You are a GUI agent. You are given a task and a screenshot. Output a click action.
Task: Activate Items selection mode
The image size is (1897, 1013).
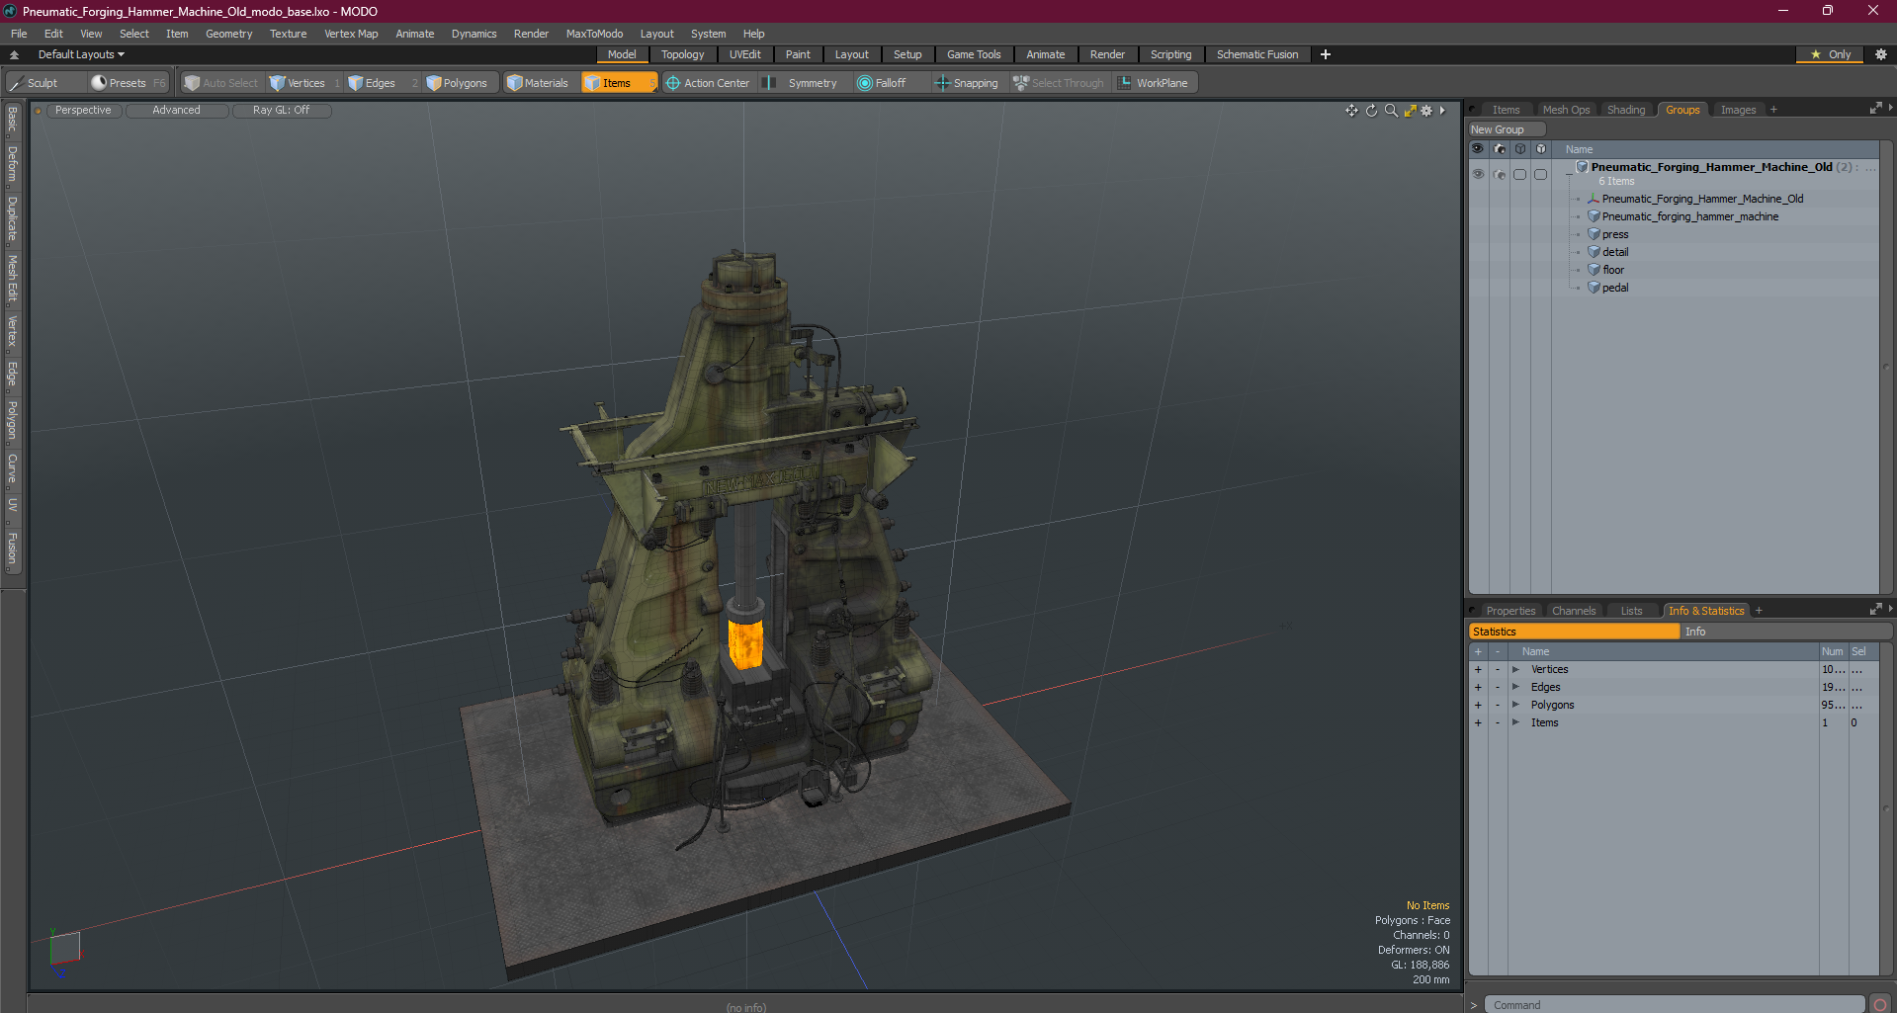click(619, 83)
